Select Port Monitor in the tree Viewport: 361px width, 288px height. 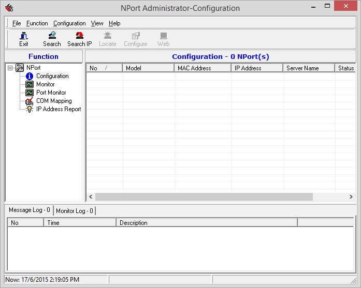click(x=51, y=93)
